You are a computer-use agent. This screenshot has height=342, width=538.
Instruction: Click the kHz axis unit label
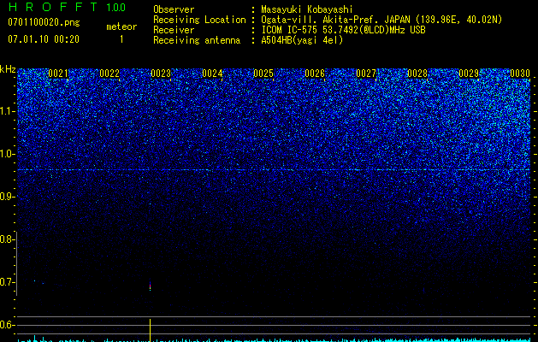(x=8, y=69)
